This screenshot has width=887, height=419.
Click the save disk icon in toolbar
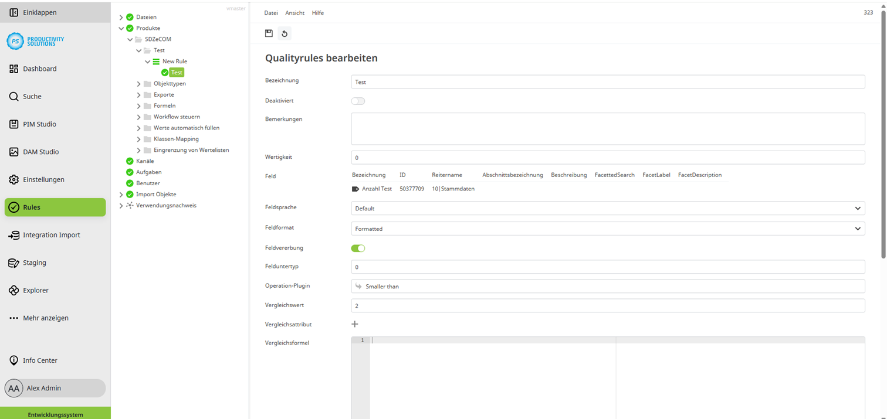tap(269, 33)
